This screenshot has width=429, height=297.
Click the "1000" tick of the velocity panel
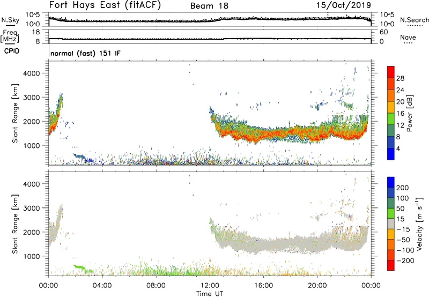(x=31, y=256)
